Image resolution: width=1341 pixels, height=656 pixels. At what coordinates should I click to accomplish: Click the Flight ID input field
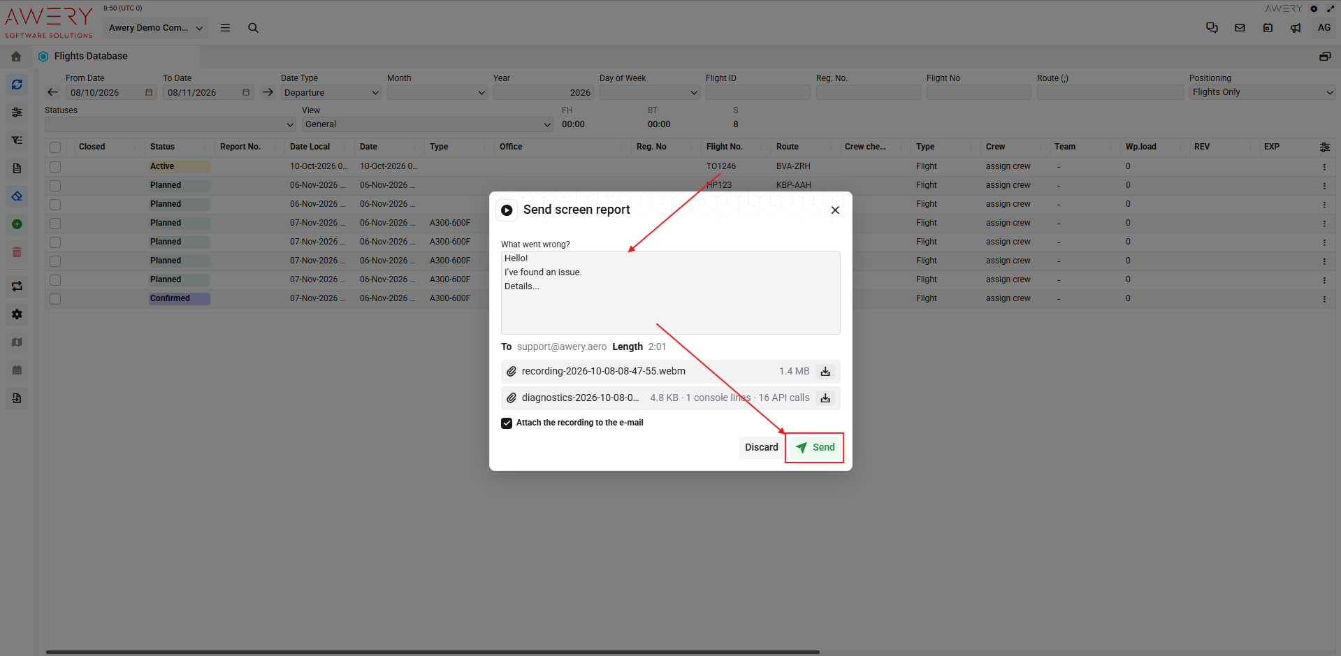click(x=758, y=92)
